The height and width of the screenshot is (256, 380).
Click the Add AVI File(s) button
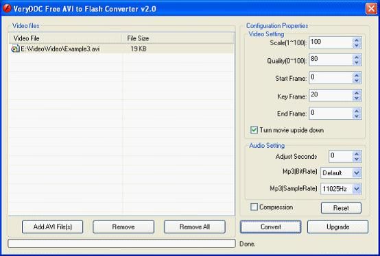click(x=53, y=227)
